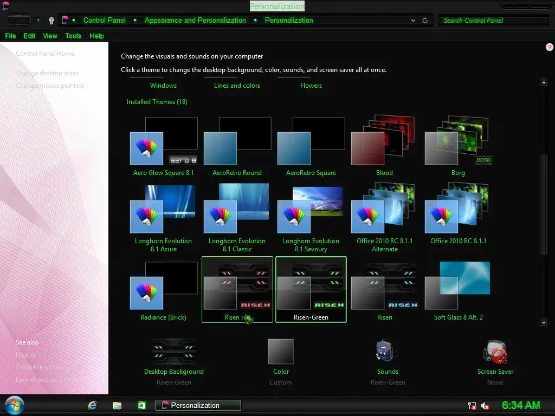555x416 pixels.
Task: Click Change desktop icons link
Action: [48, 73]
